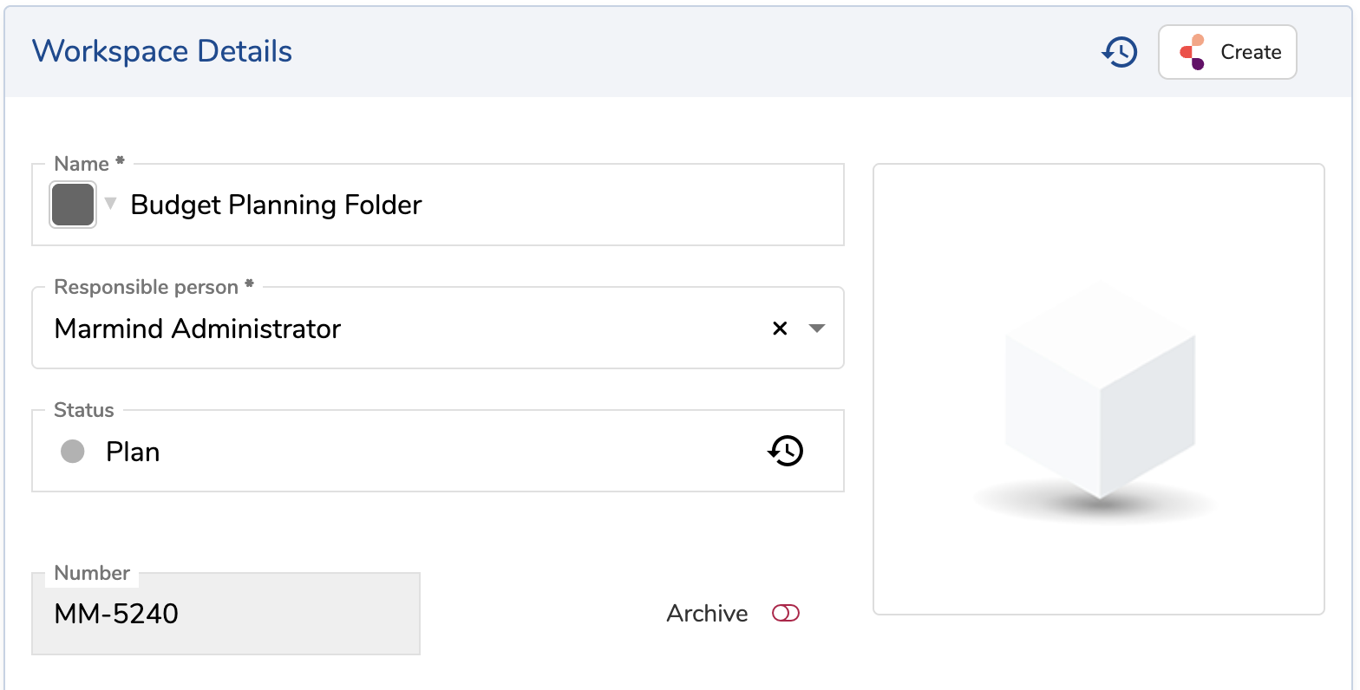The height and width of the screenshot is (690, 1360).
Task: Select the Marmind Administrator value
Action: (x=198, y=329)
